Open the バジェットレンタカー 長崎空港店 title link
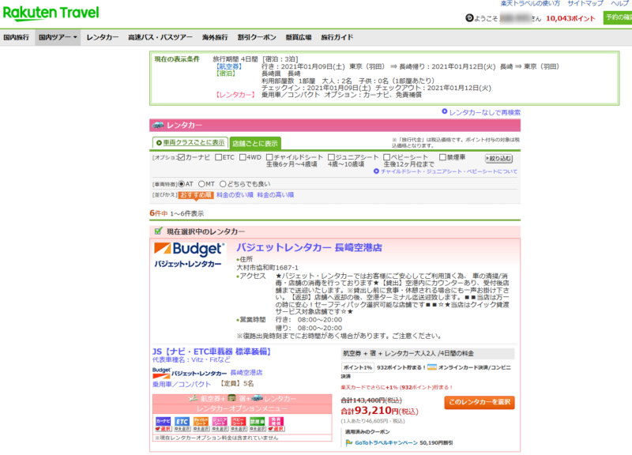The height and width of the screenshot is (455, 632). [309, 247]
